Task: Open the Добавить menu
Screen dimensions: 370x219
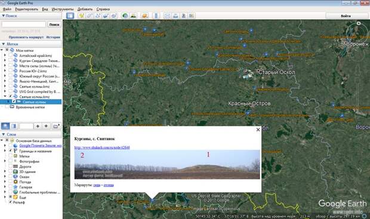Action: click(85, 9)
